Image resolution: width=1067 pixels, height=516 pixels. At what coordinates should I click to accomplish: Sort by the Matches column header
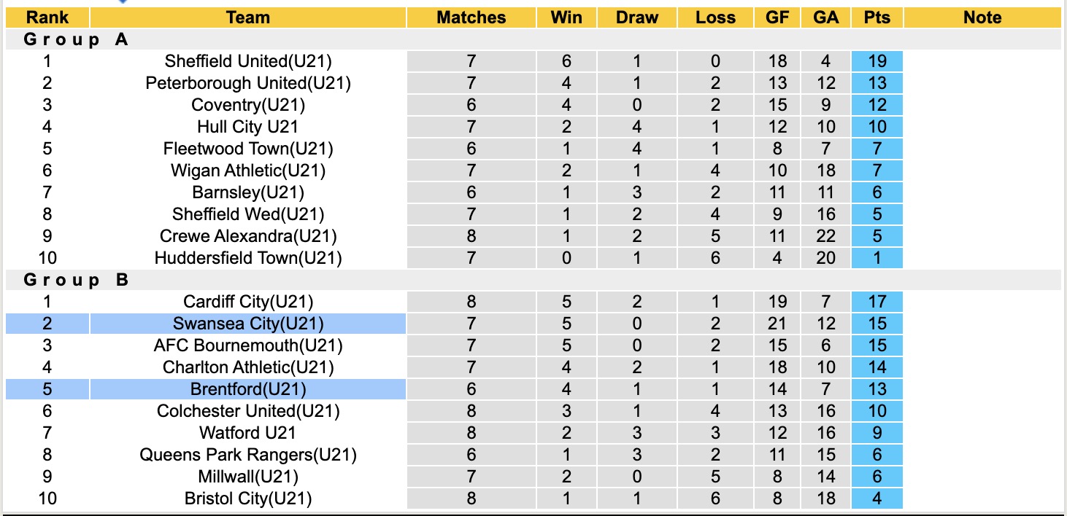(471, 17)
